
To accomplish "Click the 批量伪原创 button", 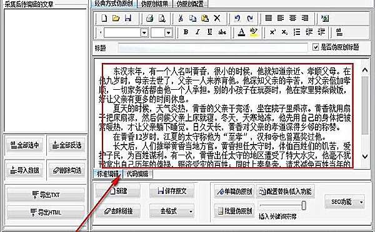I will pos(234,211).
